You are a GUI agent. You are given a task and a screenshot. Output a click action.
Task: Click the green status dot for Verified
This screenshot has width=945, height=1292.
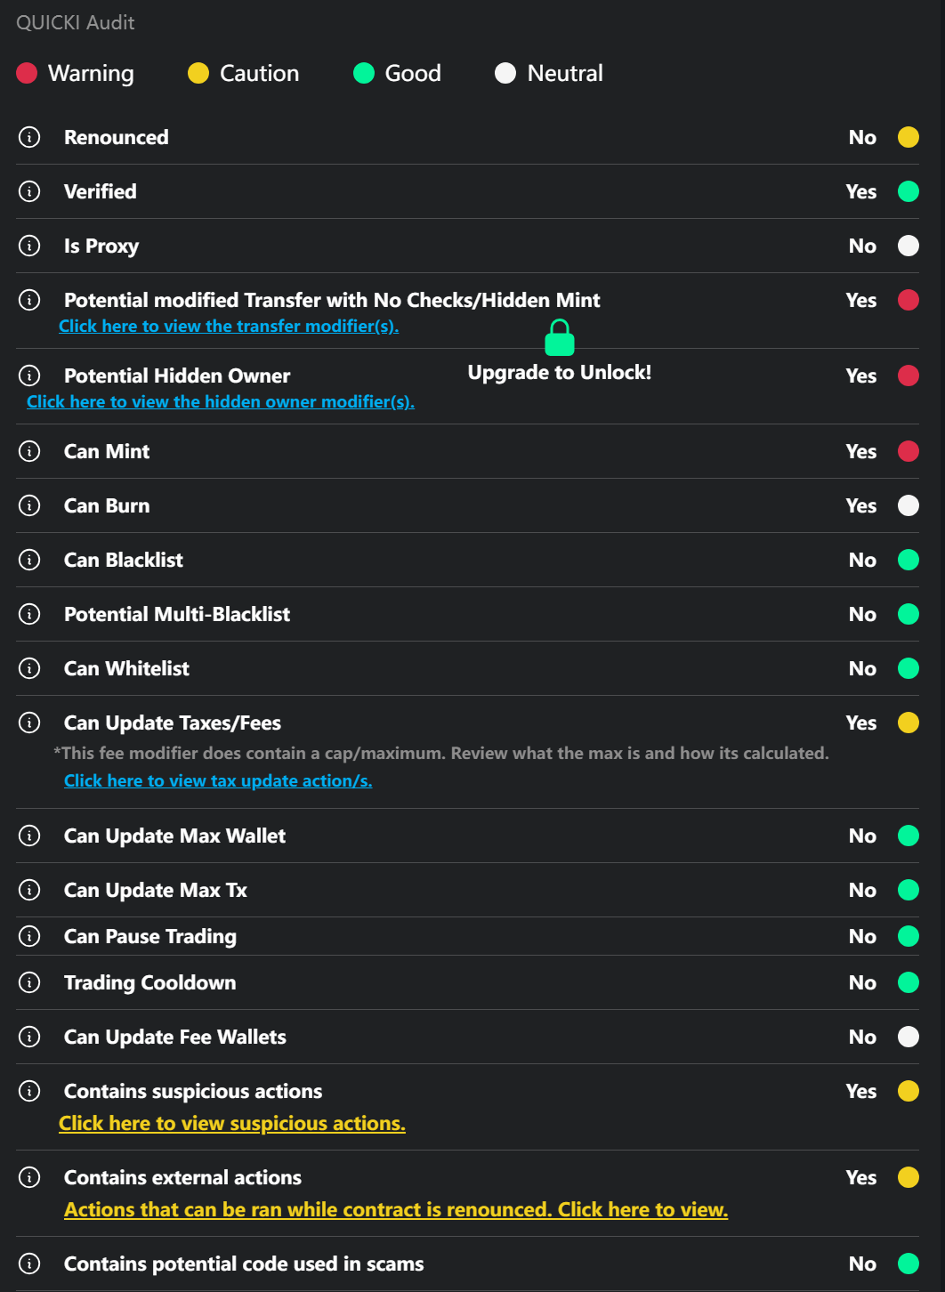[909, 191]
